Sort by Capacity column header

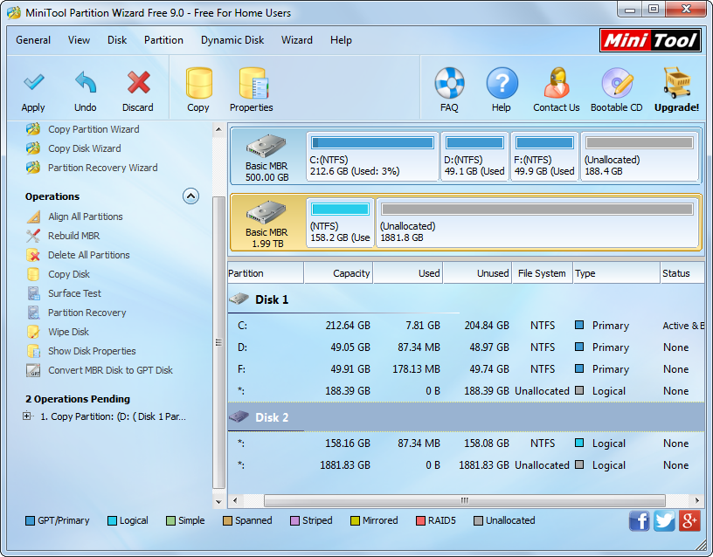coord(338,273)
